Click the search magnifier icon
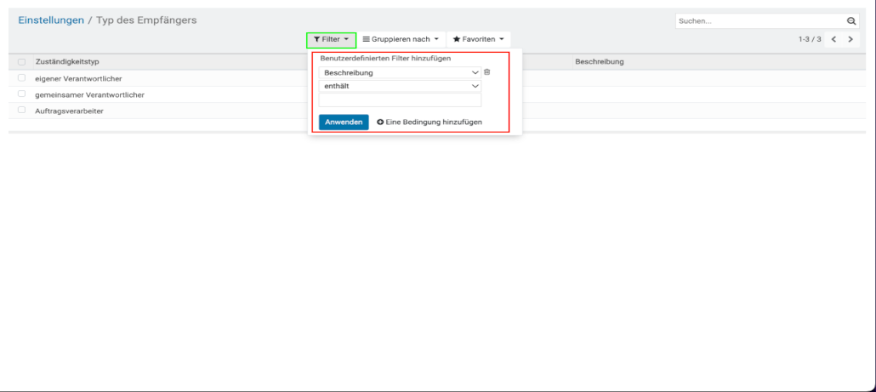The image size is (876, 392). point(851,21)
